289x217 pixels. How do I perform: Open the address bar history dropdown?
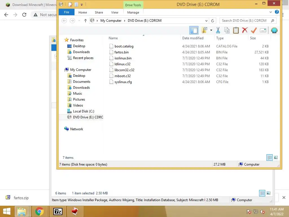pyautogui.click(x=206, y=21)
